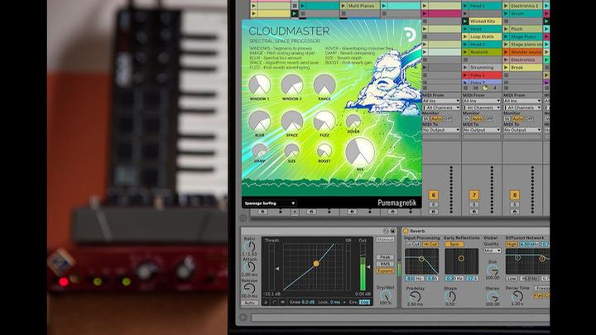
Task: Turn the Cloudmaster WINDOW 1 knob
Action: (x=259, y=84)
